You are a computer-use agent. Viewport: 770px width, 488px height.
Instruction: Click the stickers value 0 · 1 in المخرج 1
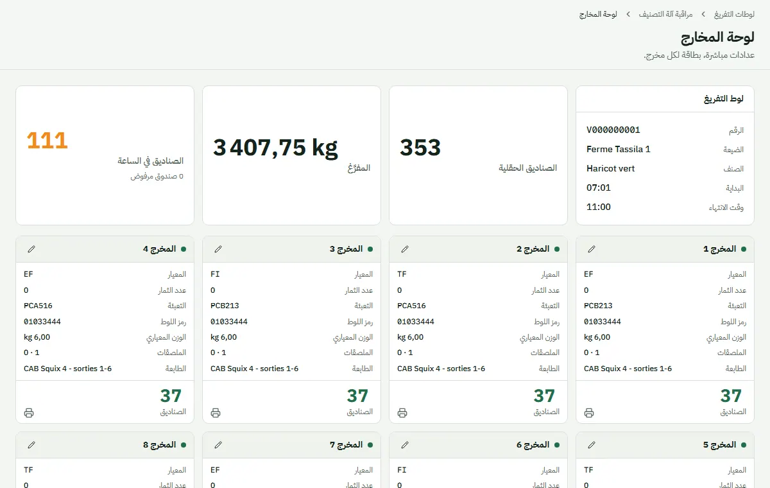[592, 353]
